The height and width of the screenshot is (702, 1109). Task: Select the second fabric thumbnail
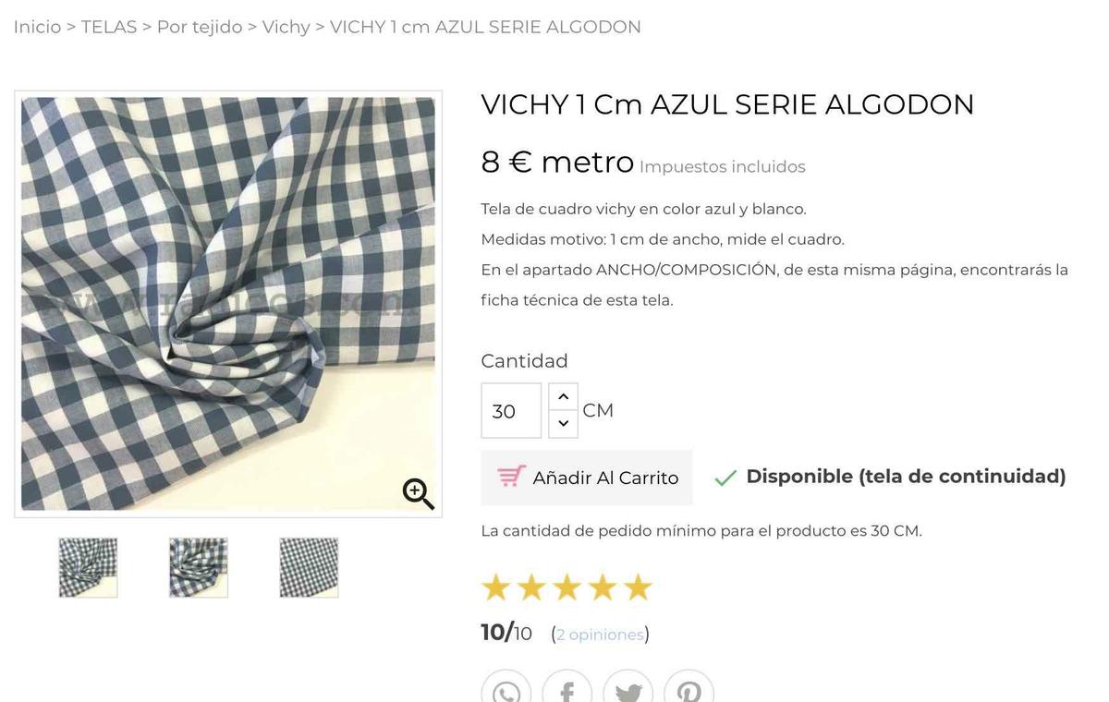point(199,567)
